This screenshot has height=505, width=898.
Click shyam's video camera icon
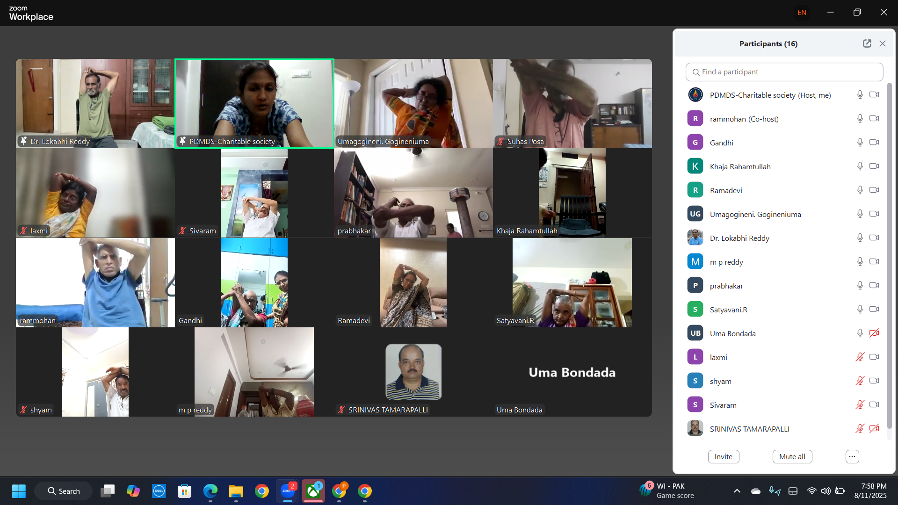point(874,381)
